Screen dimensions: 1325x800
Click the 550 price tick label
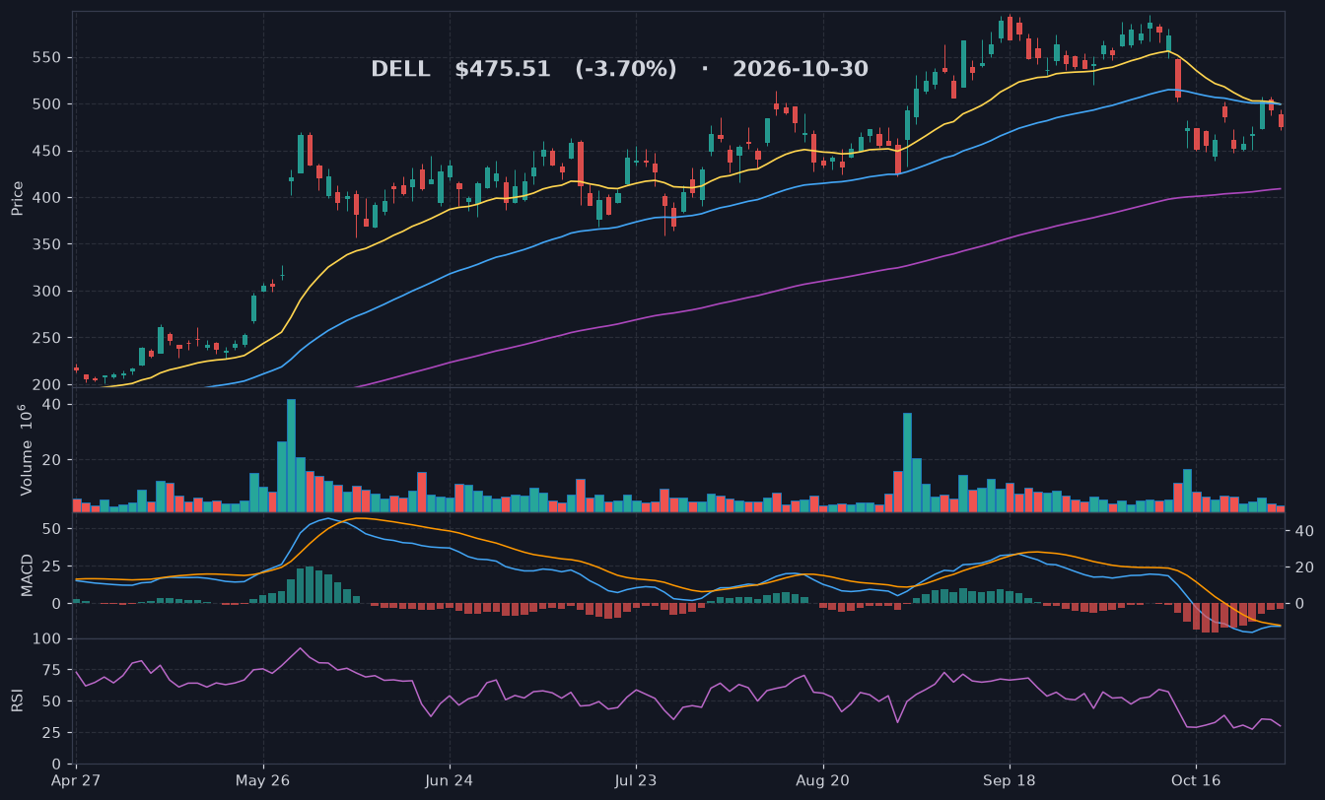tap(47, 57)
